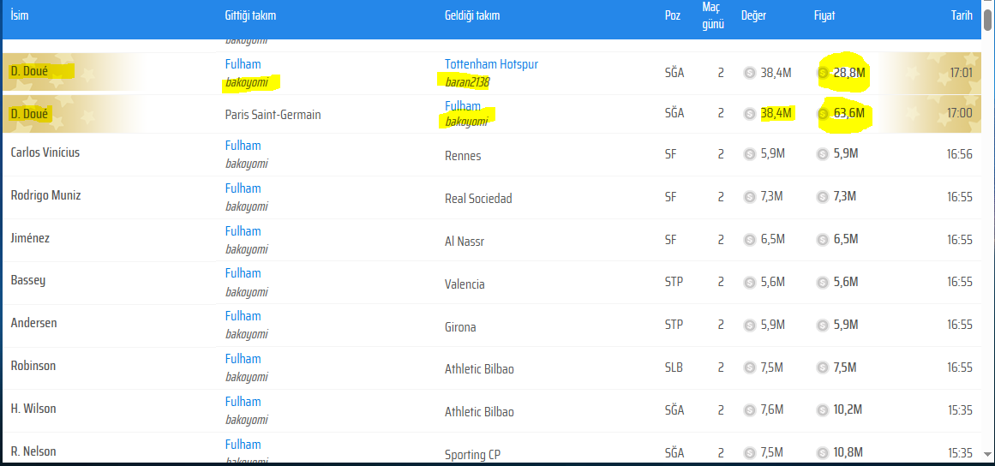Open the baran2138 user profile
Image resolution: width=995 pixels, height=466 pixels.
point(467,81)
